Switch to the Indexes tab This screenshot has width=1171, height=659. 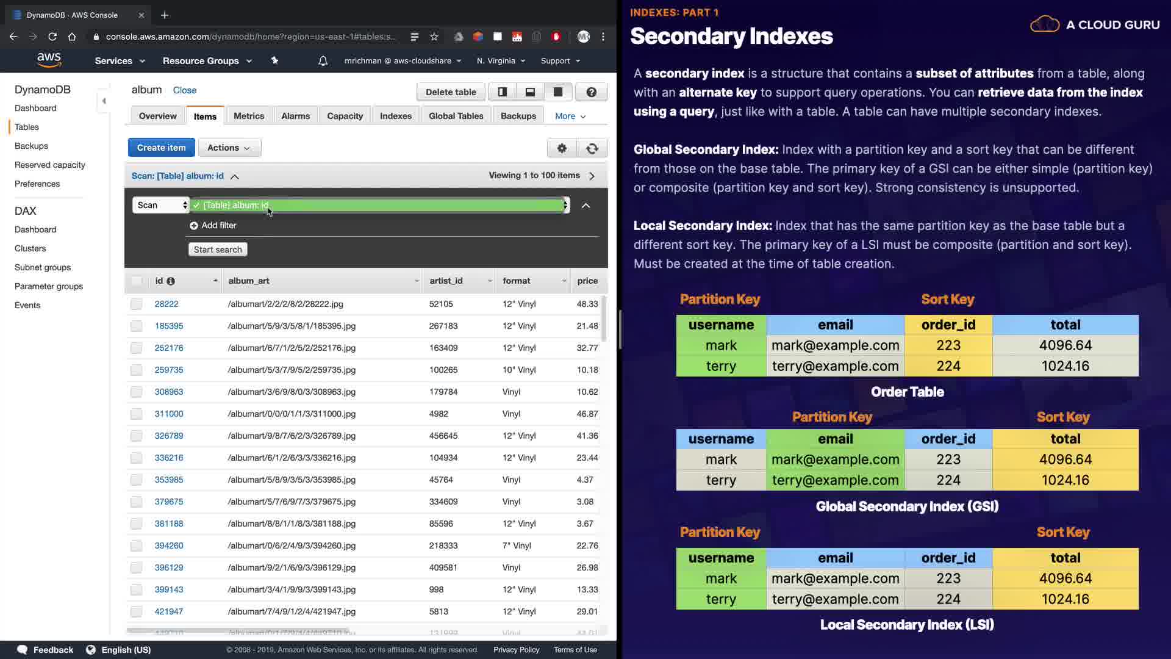click(395, 116)
